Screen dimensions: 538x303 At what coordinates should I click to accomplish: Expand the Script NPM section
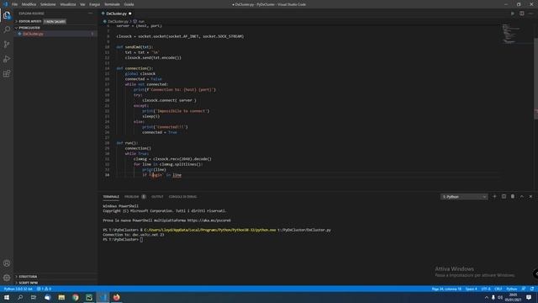[x=28, y=283]
